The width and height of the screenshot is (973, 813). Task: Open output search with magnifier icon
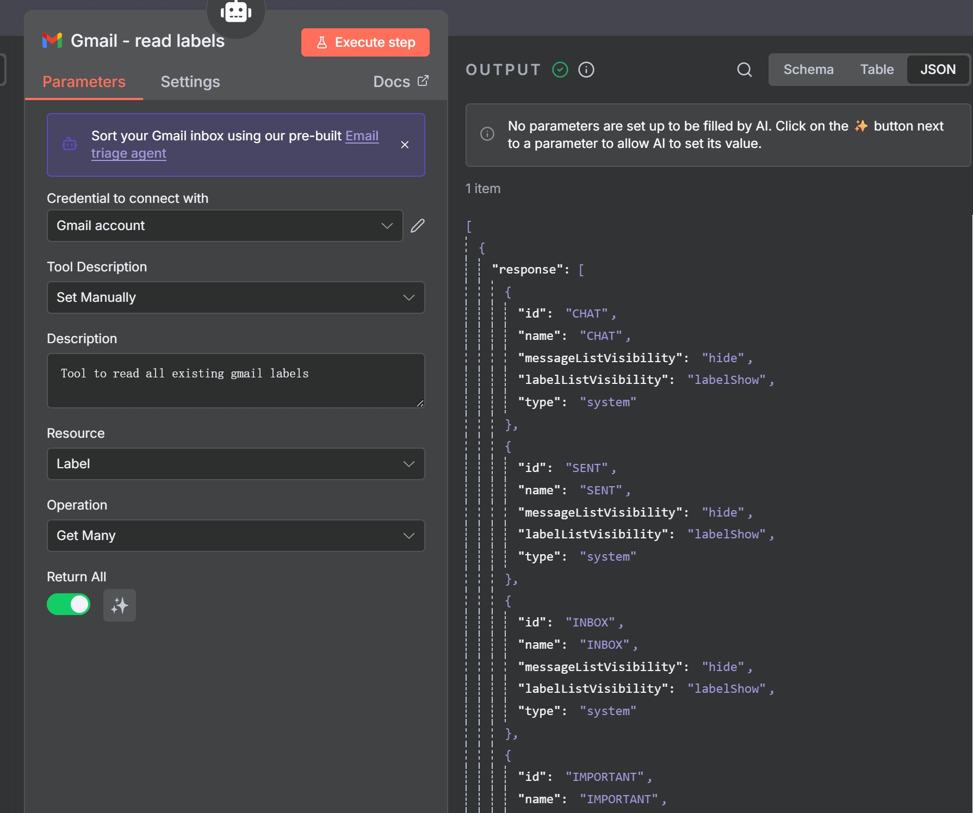coord(744,70)
